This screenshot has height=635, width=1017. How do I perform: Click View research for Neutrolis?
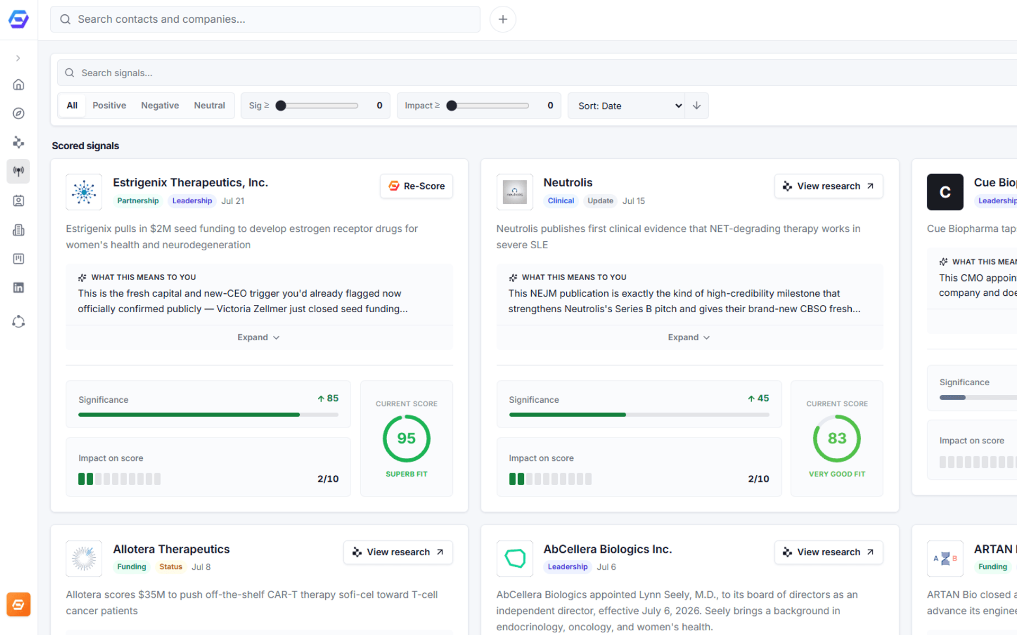(x=828, y=186)
